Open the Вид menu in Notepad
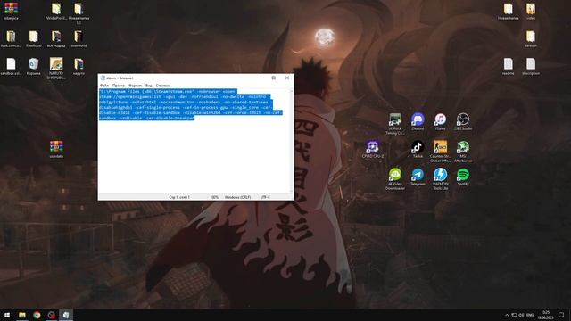 coord(149,86)
